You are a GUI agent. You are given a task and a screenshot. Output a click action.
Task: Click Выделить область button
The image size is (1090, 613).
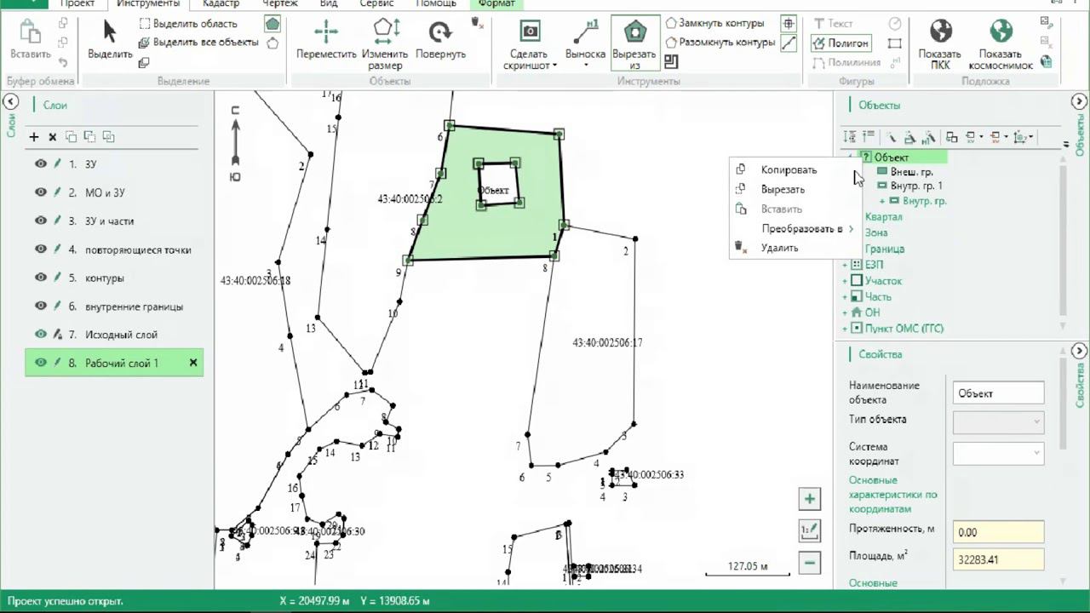tap(187, 24)
